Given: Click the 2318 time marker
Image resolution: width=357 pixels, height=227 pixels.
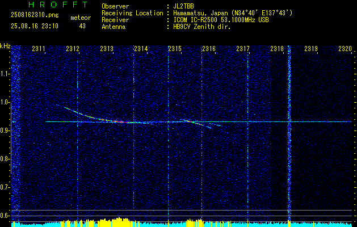Looking at the screenshot, I should (x=277, y=48).
